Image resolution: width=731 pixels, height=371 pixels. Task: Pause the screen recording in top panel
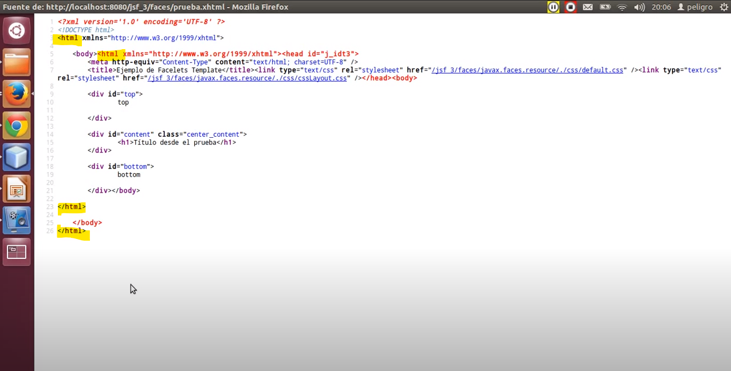pos(553,7)
